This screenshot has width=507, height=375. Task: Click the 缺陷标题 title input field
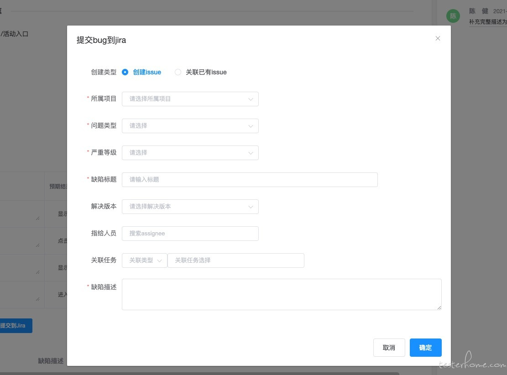250,179
